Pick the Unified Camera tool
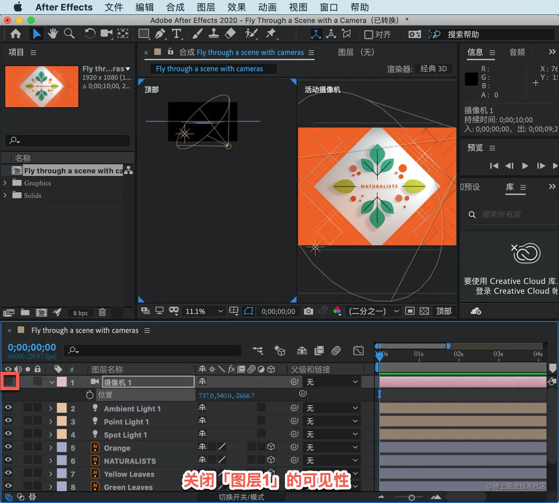Viewport: 559px width, 503px height. [106, 34]
